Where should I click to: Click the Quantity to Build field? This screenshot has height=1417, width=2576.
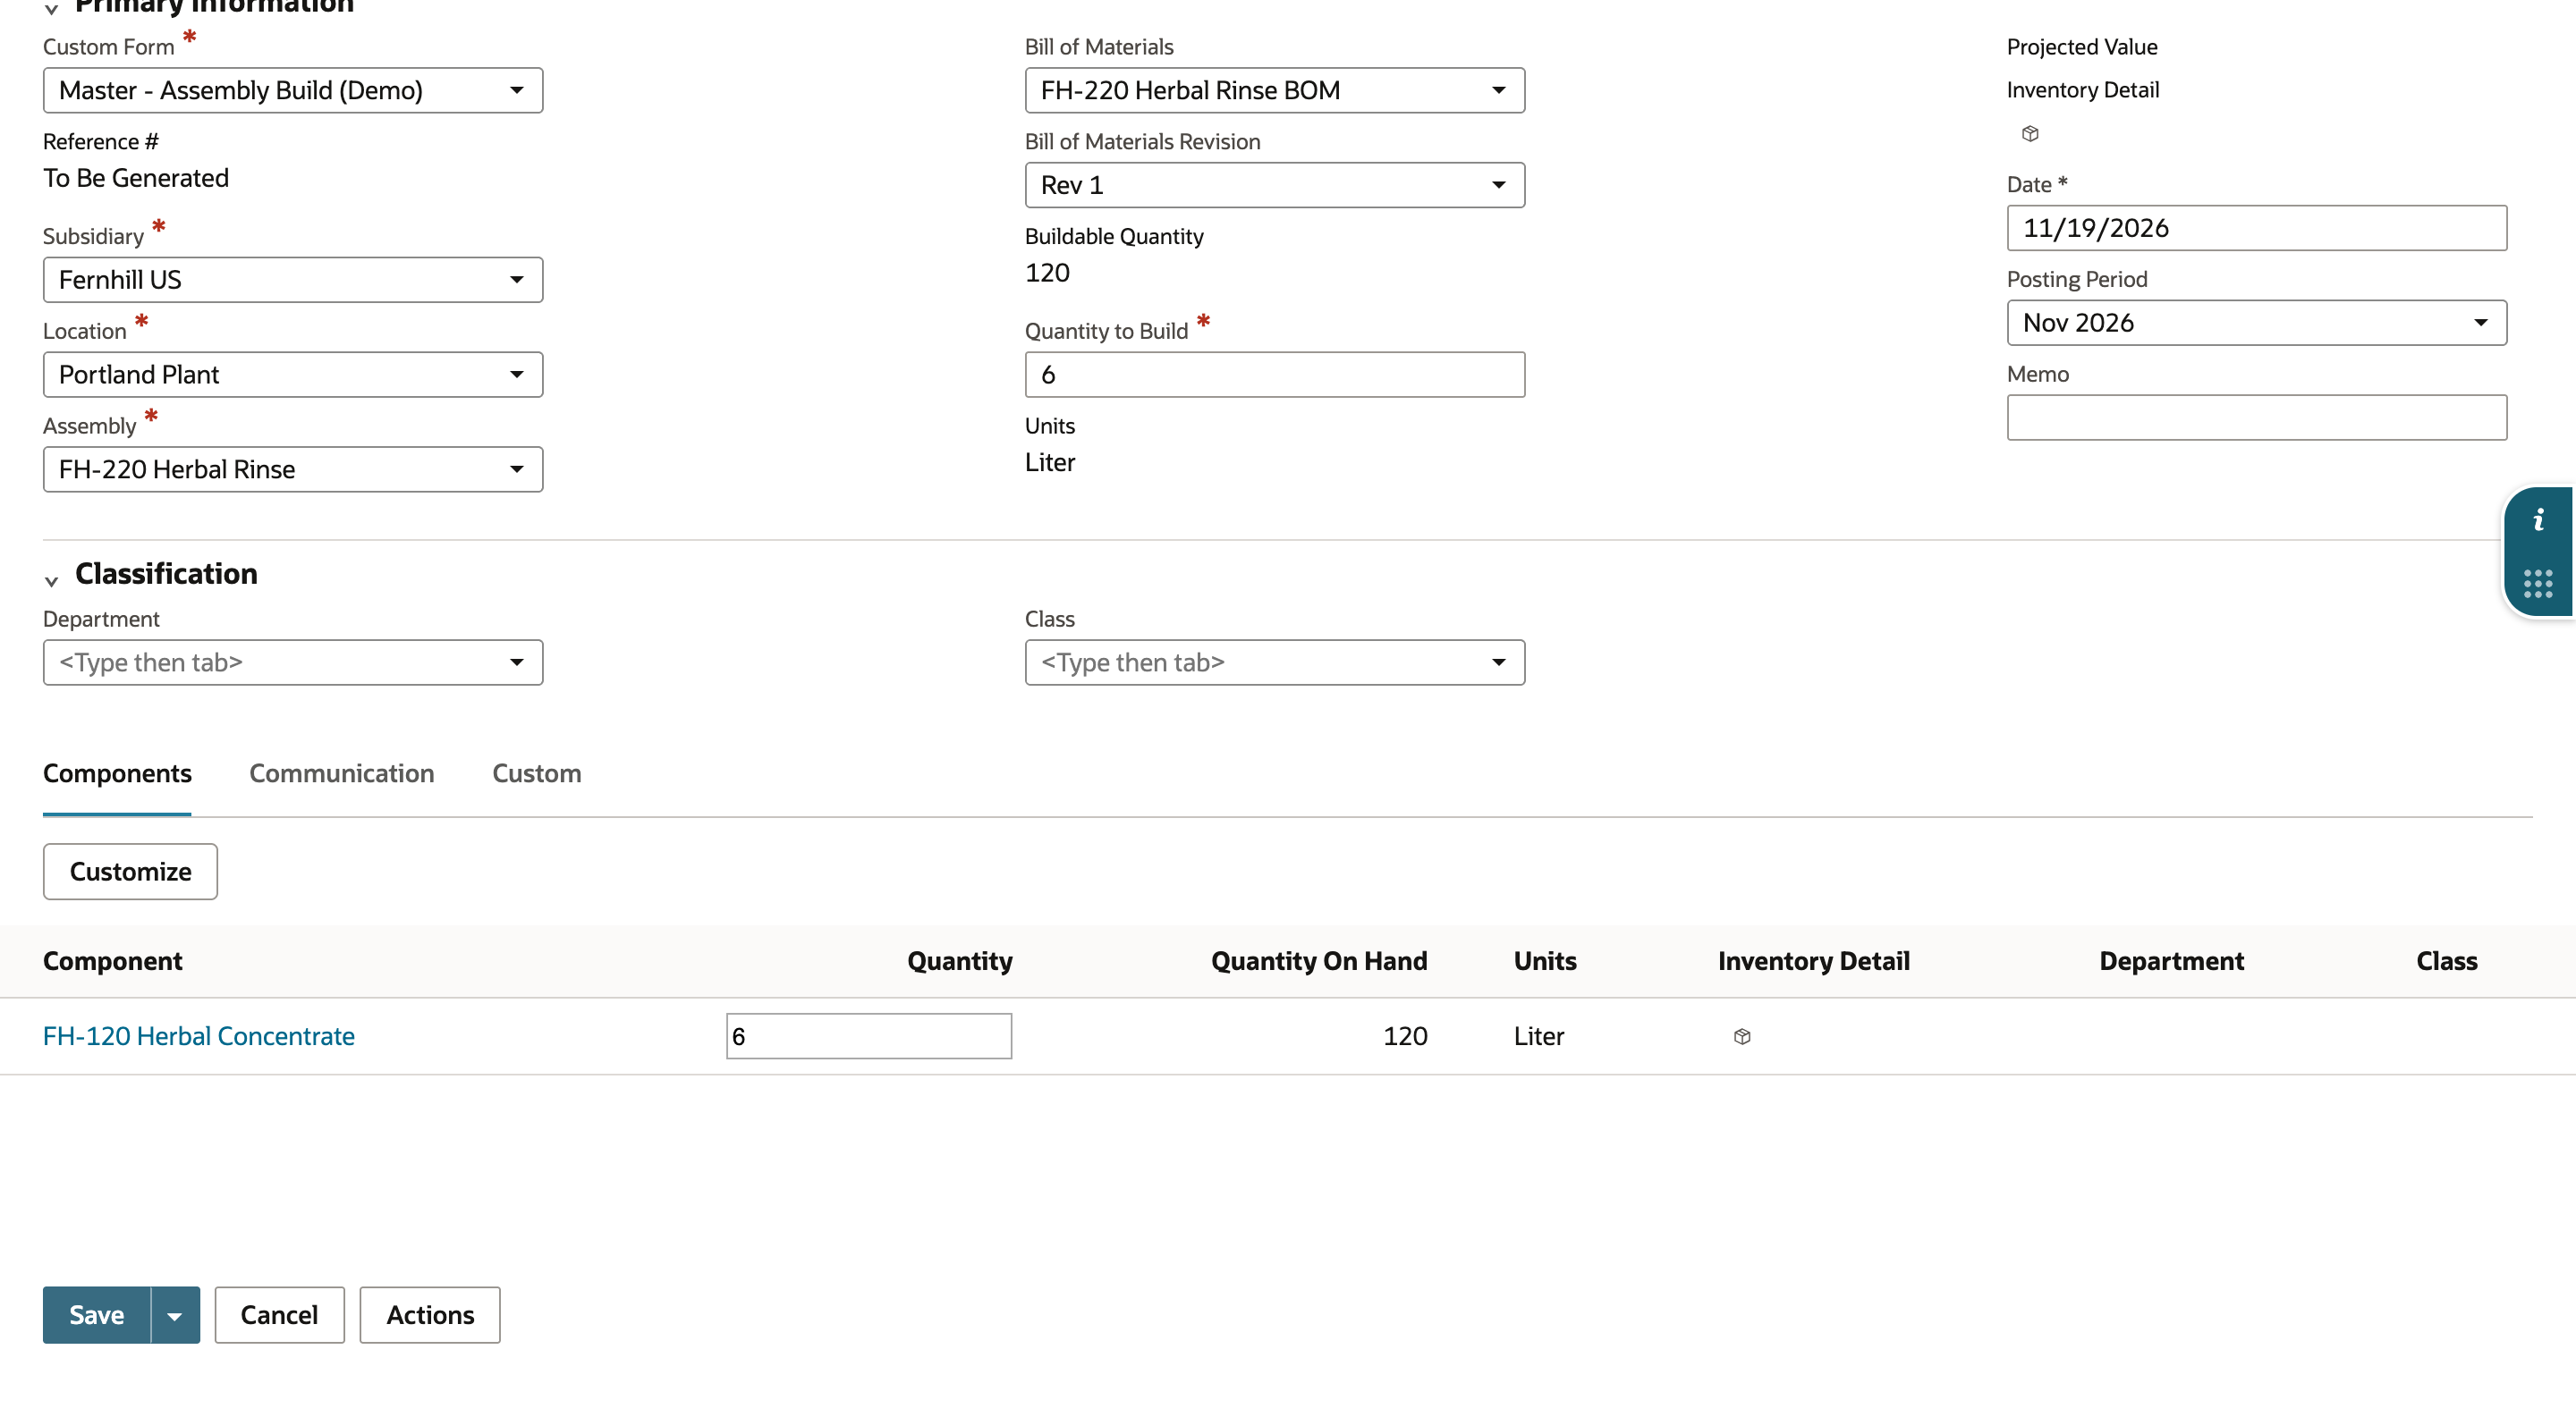tap(1275, 375)
